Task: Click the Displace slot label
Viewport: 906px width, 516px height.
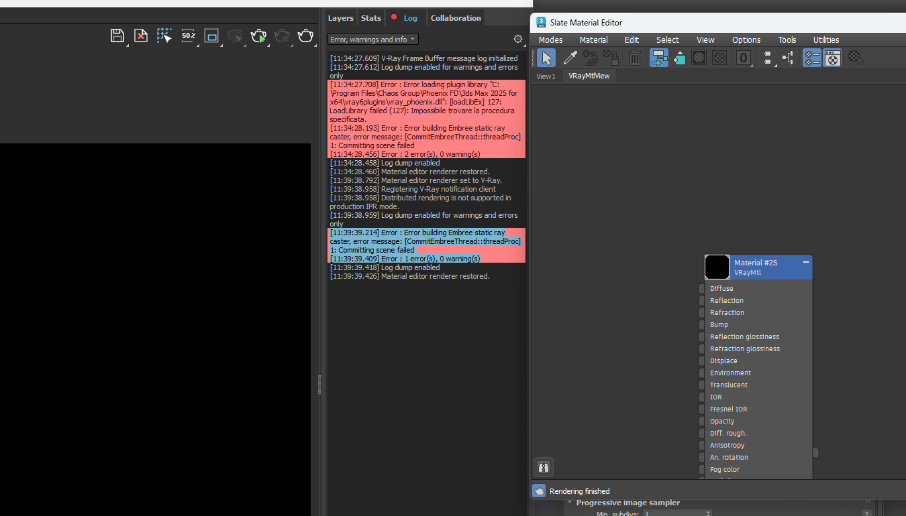Action: coord(723,361)
